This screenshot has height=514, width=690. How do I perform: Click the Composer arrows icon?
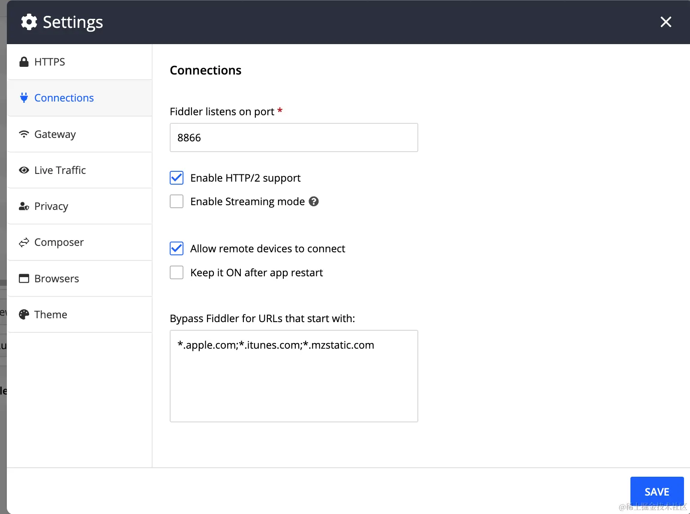pos(24,242)
